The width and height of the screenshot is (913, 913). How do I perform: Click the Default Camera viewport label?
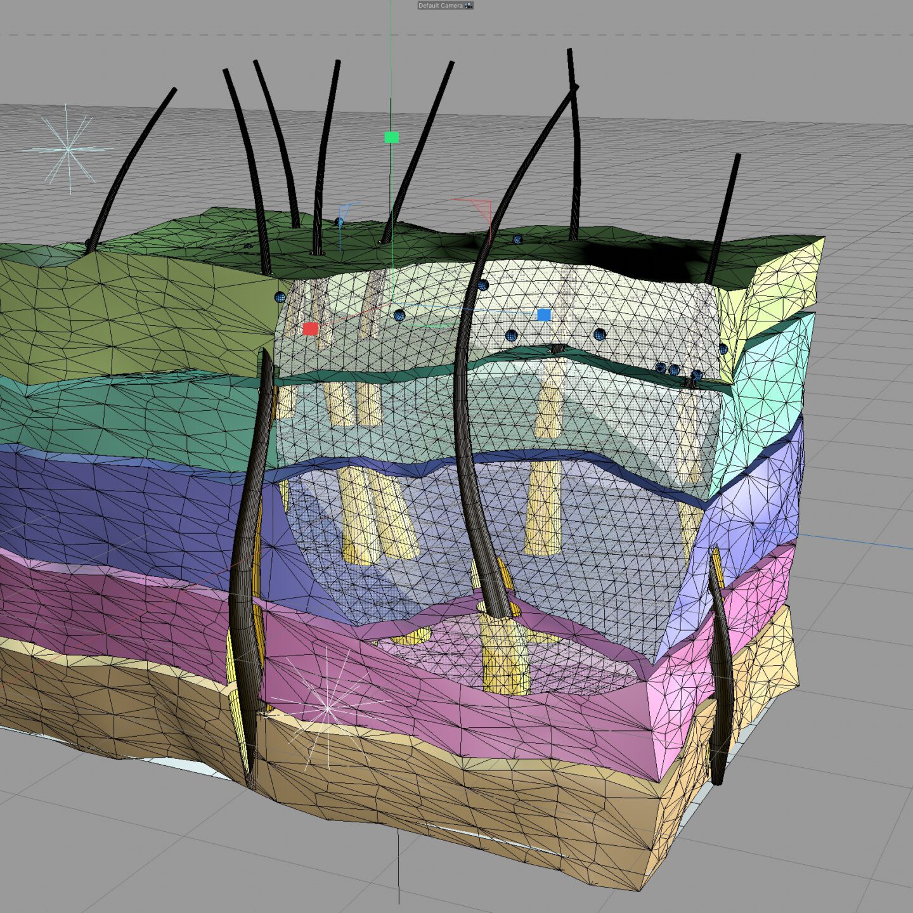point(440,5)
